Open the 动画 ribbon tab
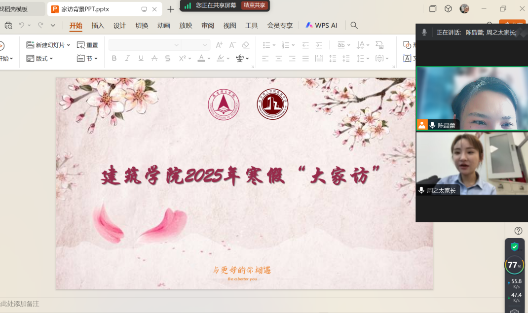Viewport: 528px width, 313px height. pyautogui.click(x=163, y=25)
